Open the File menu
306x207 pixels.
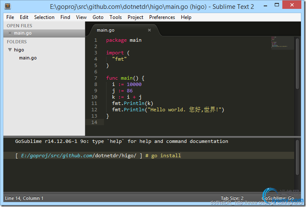pyautogui.click(x=10, y=17)
